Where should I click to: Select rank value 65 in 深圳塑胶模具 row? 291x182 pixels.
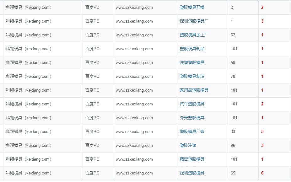point(233,173)
